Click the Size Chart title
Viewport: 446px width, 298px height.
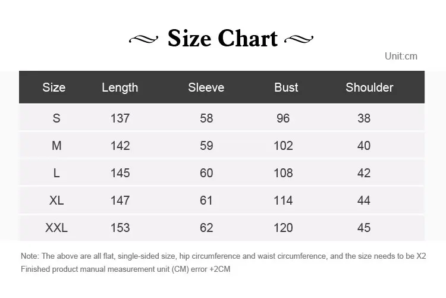222,38
